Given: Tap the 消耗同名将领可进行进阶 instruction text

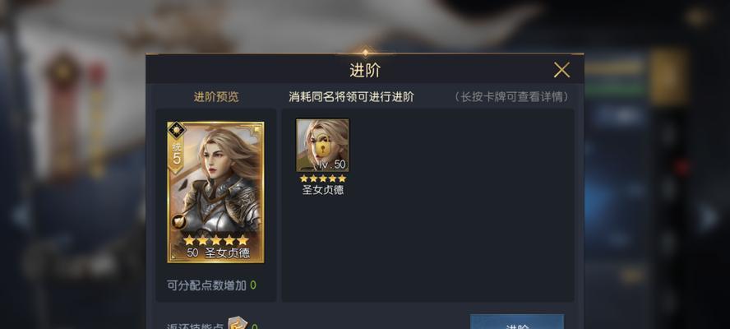Looking at the screenshot, I should click(351, 97).
